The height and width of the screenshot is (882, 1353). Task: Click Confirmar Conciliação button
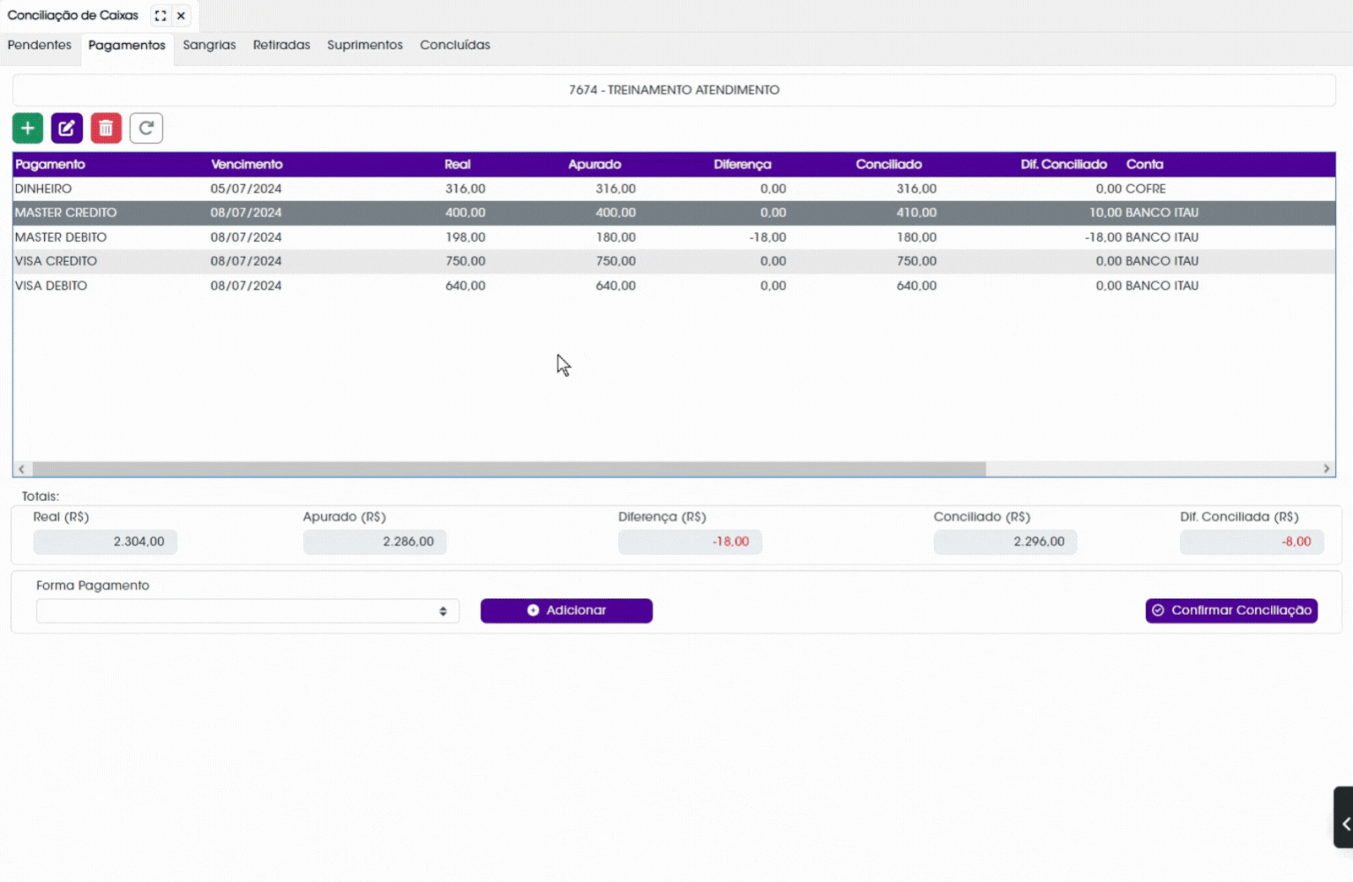[1231, 610]
